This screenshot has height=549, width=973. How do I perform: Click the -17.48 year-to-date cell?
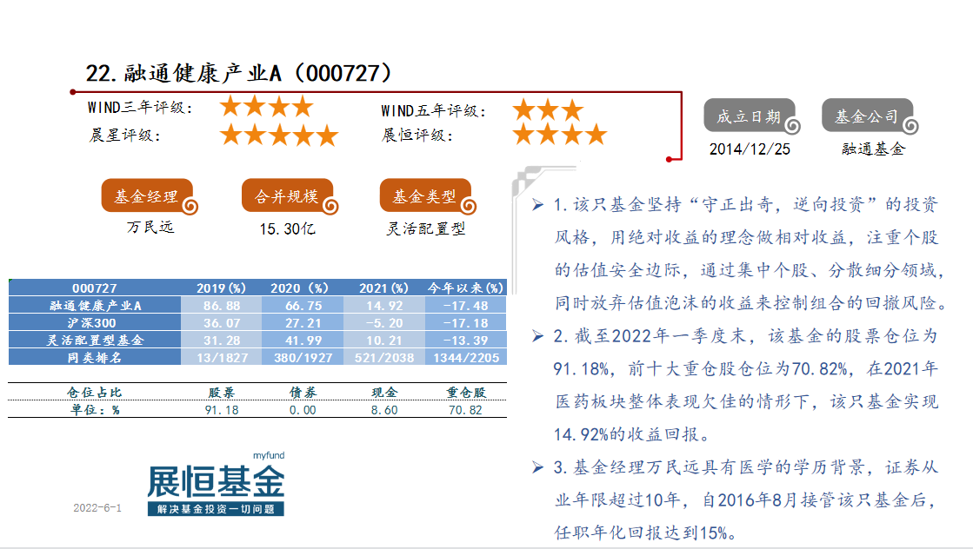click(465, 306)
